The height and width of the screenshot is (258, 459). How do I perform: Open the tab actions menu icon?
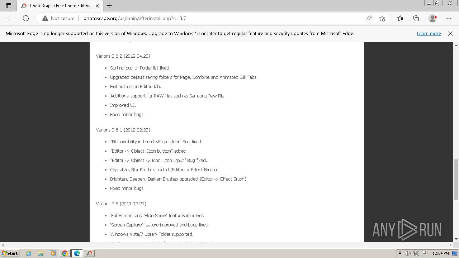[9, 6]
